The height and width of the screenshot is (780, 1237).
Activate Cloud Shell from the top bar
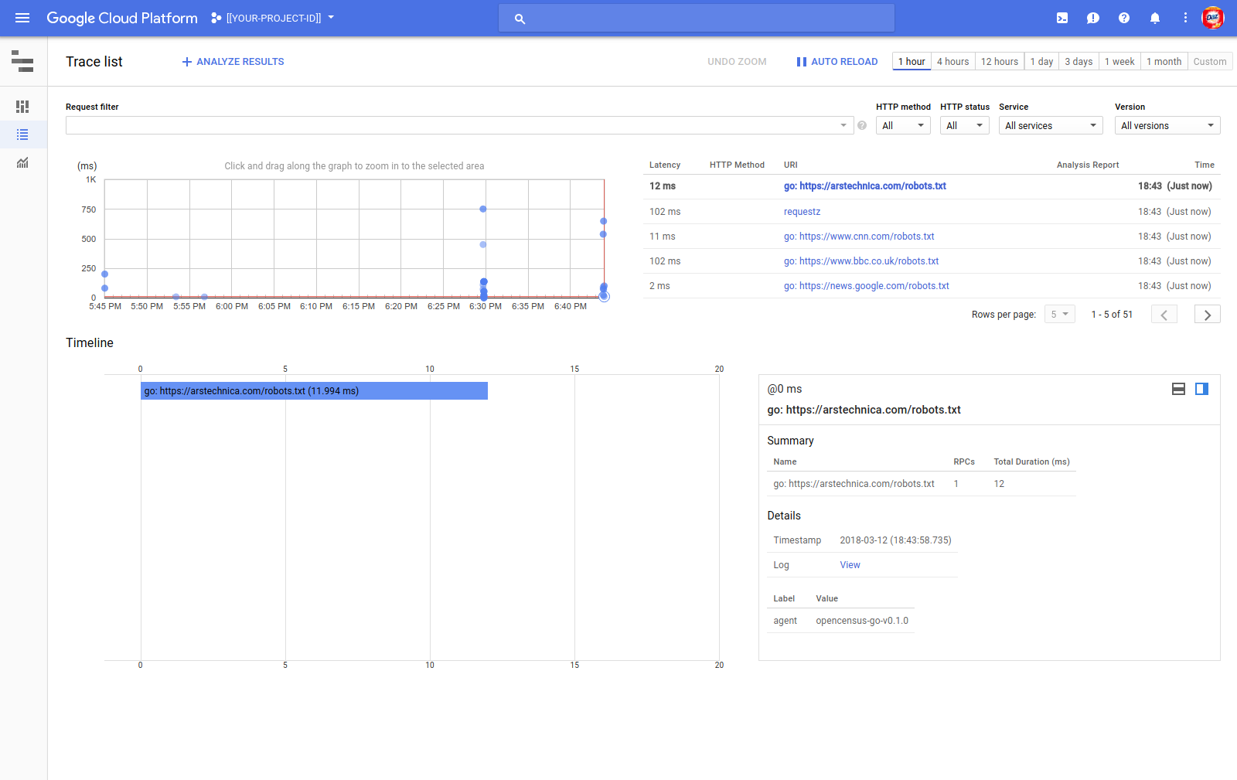pyautogui.click(x=1062, y=17)
